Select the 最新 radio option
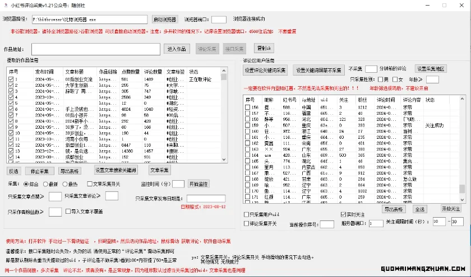471x277 pixels. point(45,184)
